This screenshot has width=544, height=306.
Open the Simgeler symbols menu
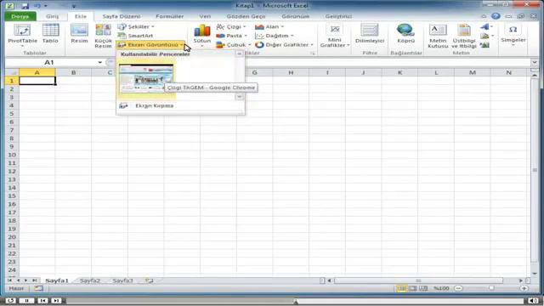coord(513,35)
